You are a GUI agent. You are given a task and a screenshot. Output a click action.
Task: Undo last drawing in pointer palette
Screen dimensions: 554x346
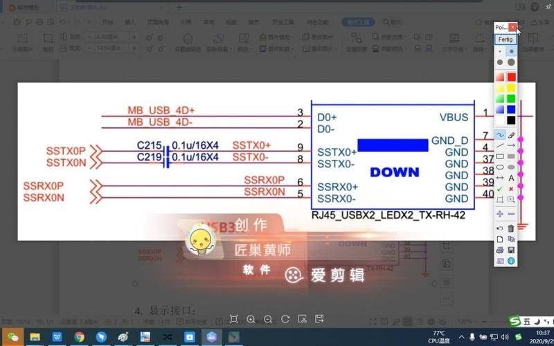(x=499, y=228)
